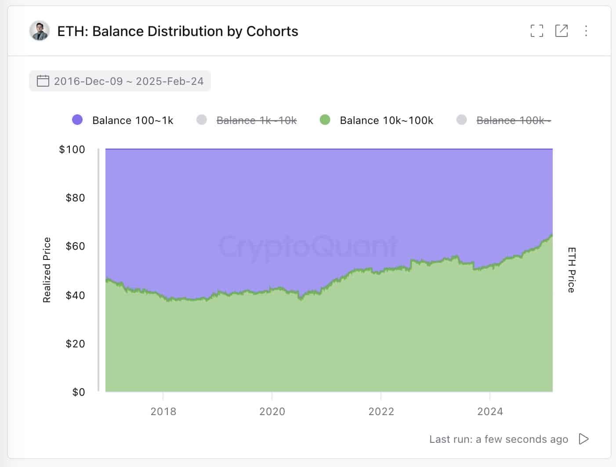The width and height of the screenshot is (616, 467).
Task: Click the gray legend dot for Balance 1k~10k
Action: (202, 120)
